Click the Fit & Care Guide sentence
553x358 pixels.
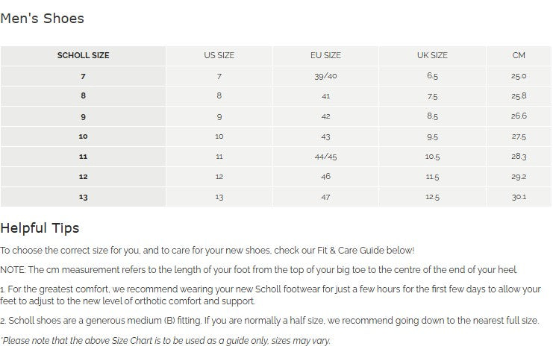[207, 251]
